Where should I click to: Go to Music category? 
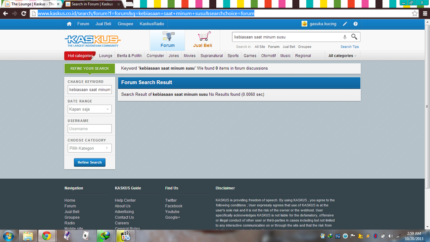tap(286, 56)
